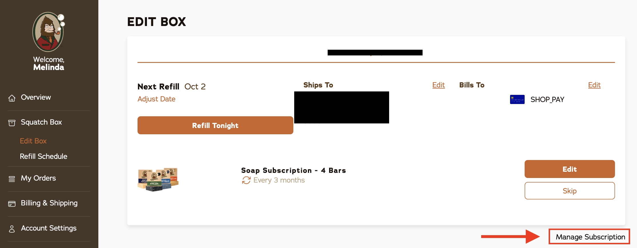
Task: Select Edit Box in the sidebar
Action: [33, 141]
